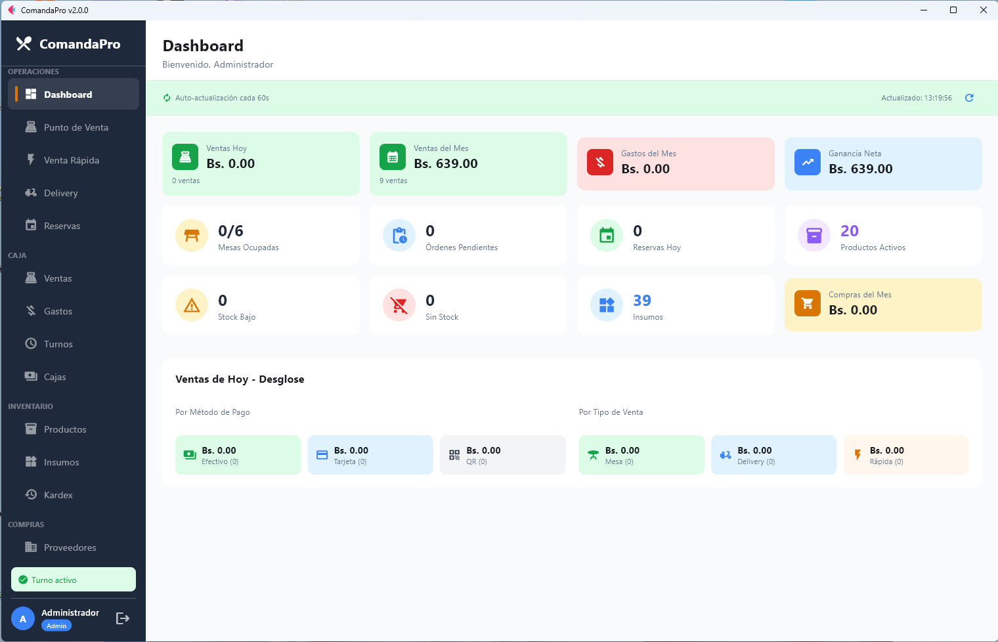Navigate to Insumos in sidebar

[x=74, y=461]
